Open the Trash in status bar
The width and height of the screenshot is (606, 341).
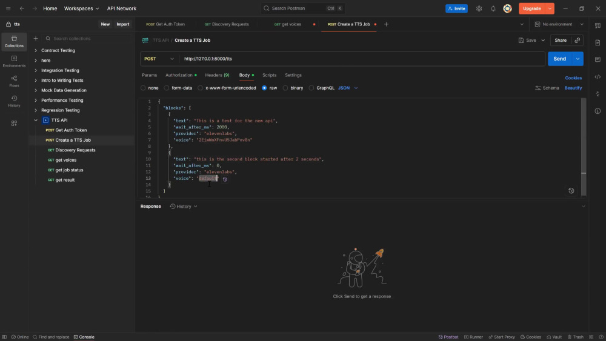click(576, 337)
